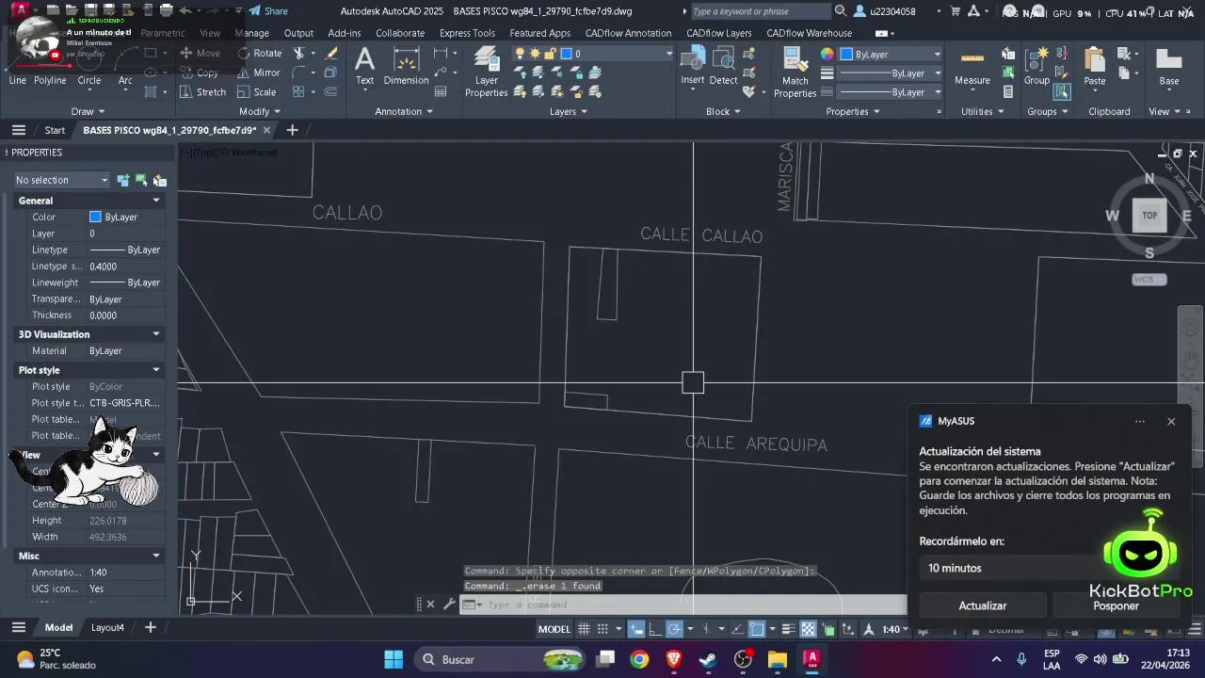Toggle PICKADD mode icon in Properties palette

point(122,180)
